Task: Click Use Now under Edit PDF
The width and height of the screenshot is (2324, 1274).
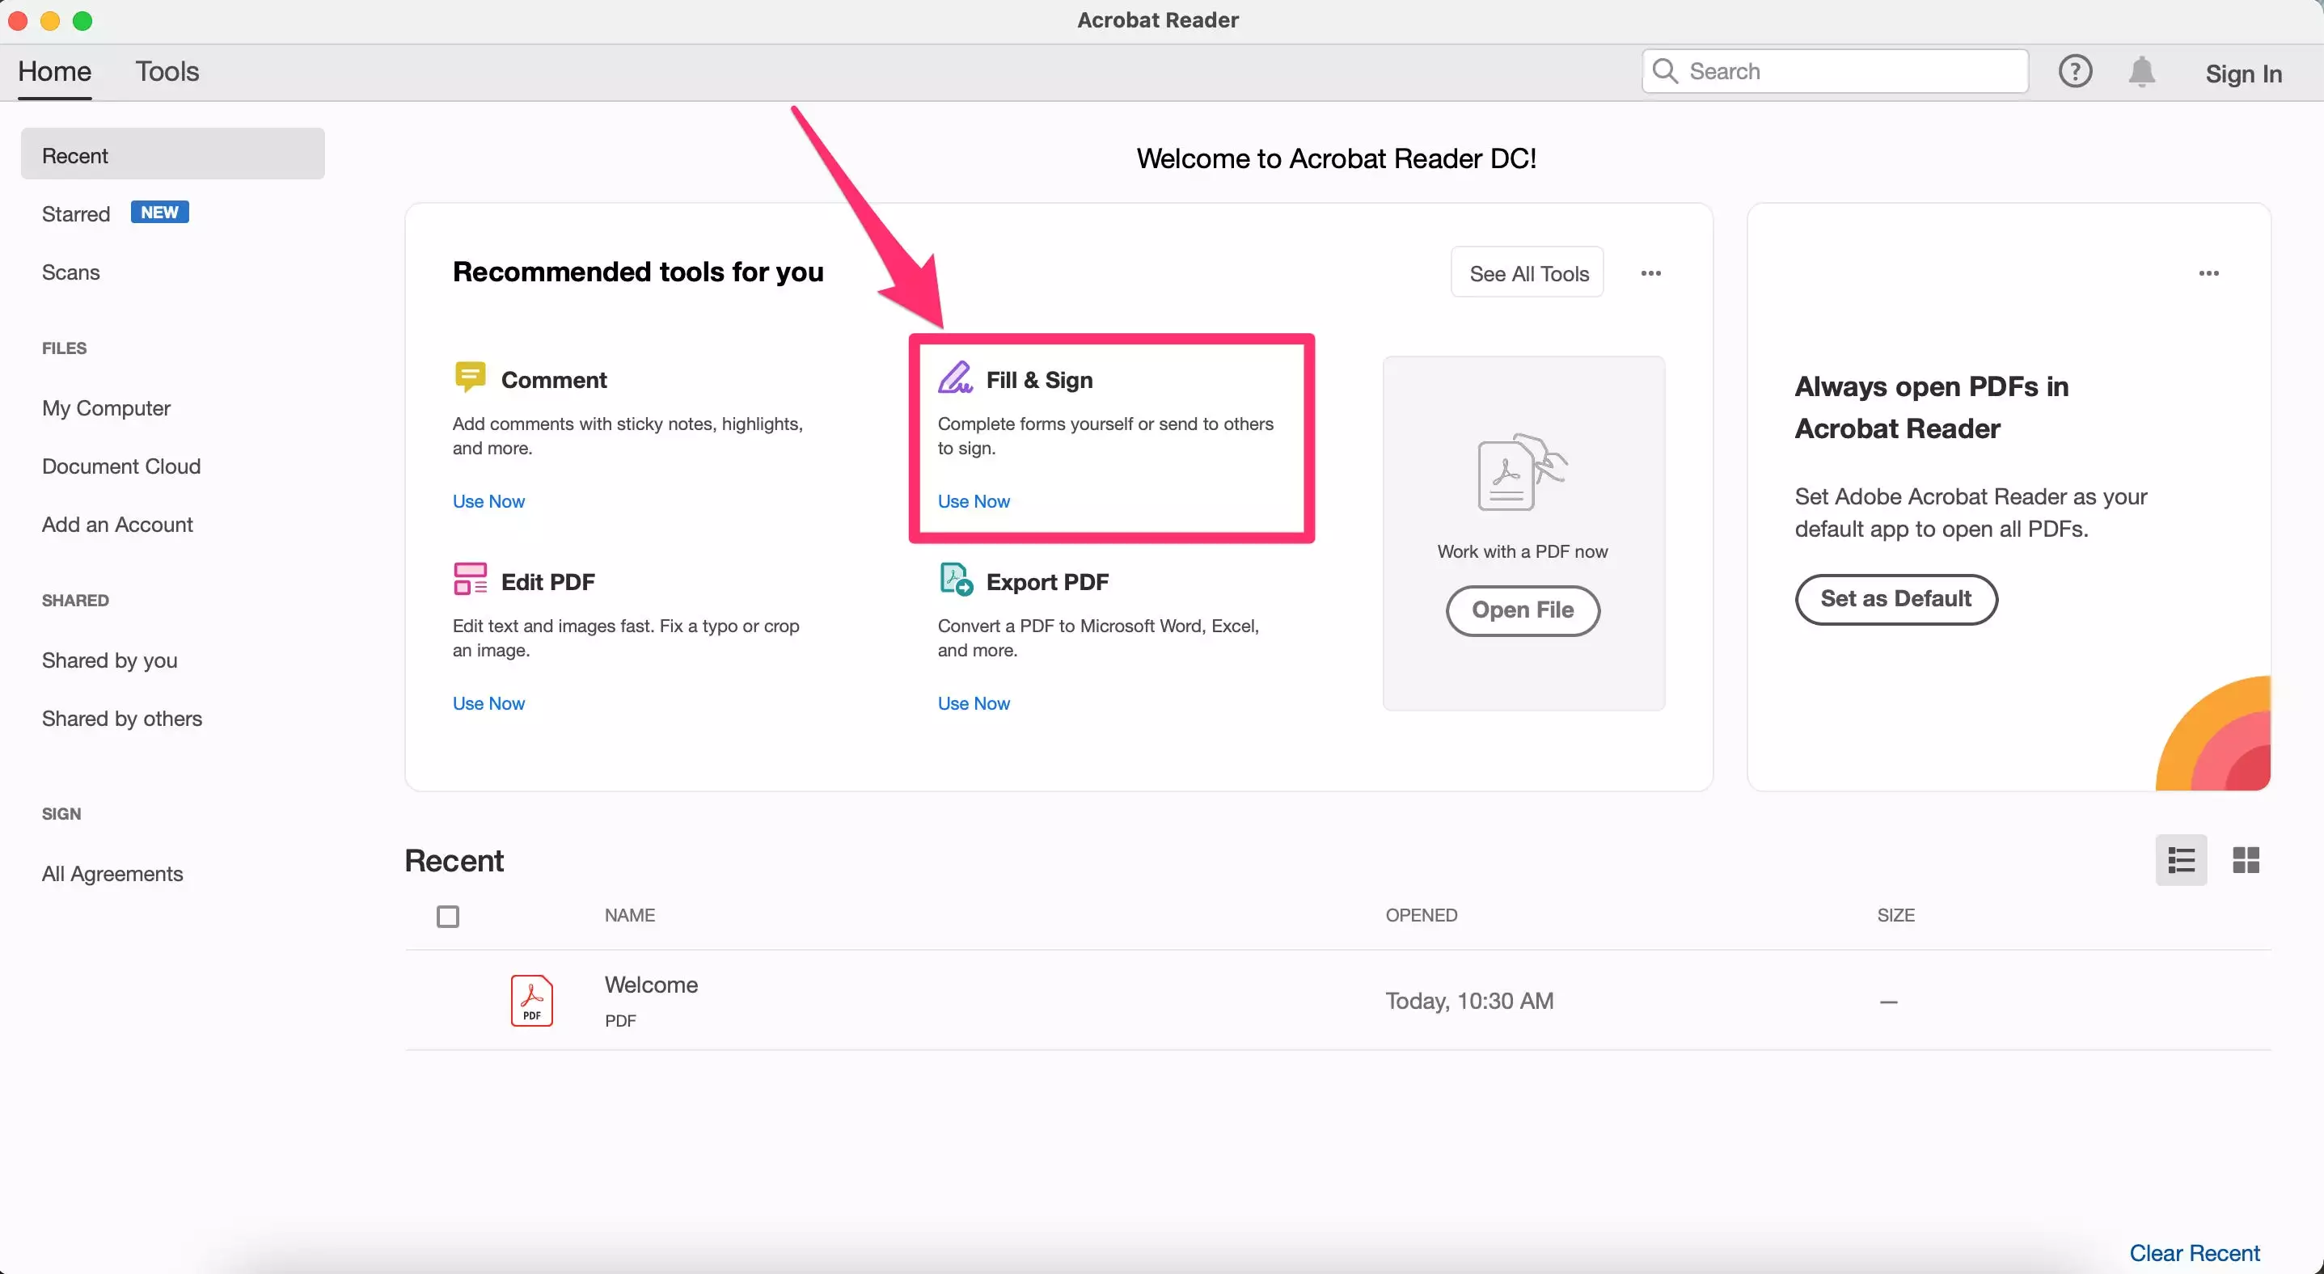Action: tap(488, 703)
